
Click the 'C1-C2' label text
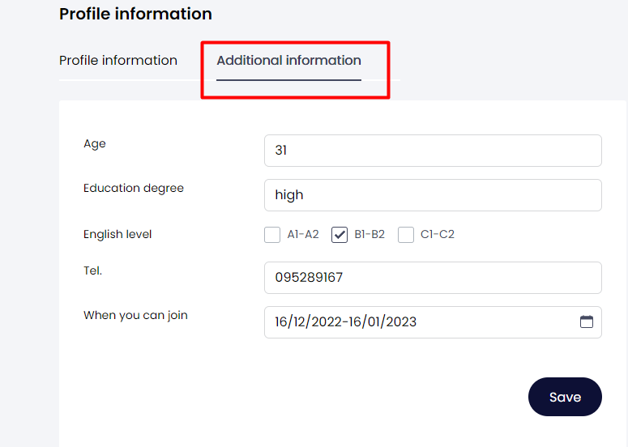tap(438, 235)
